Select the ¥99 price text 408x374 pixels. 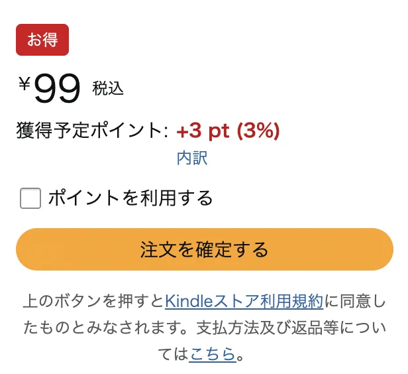pyautogui.click(x=50, y=88)
